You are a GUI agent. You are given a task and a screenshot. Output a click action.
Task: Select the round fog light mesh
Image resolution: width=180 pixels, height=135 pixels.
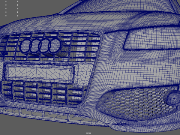tap(173, 99)
